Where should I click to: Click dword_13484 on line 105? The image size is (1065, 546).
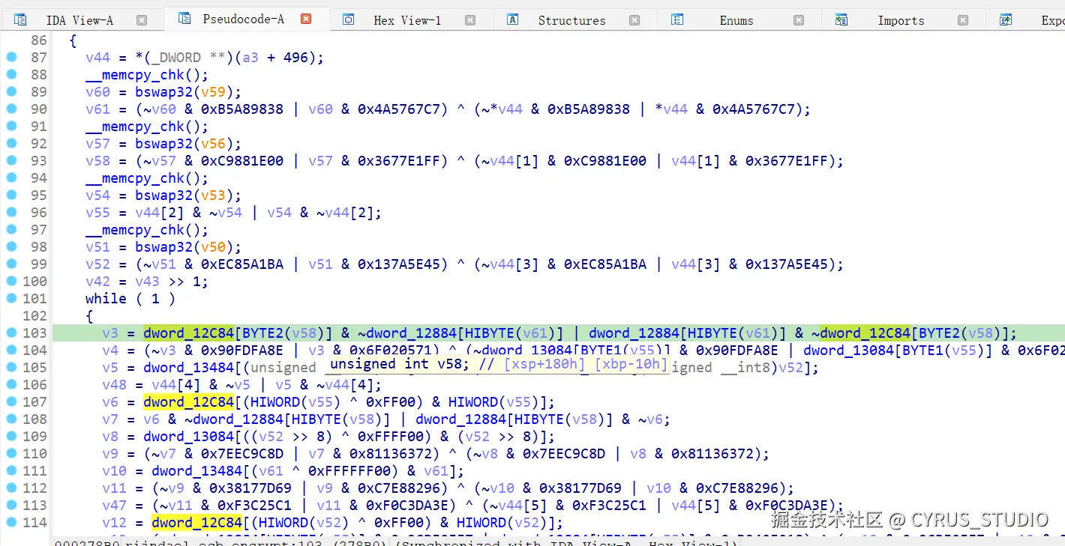pos(189,367)
